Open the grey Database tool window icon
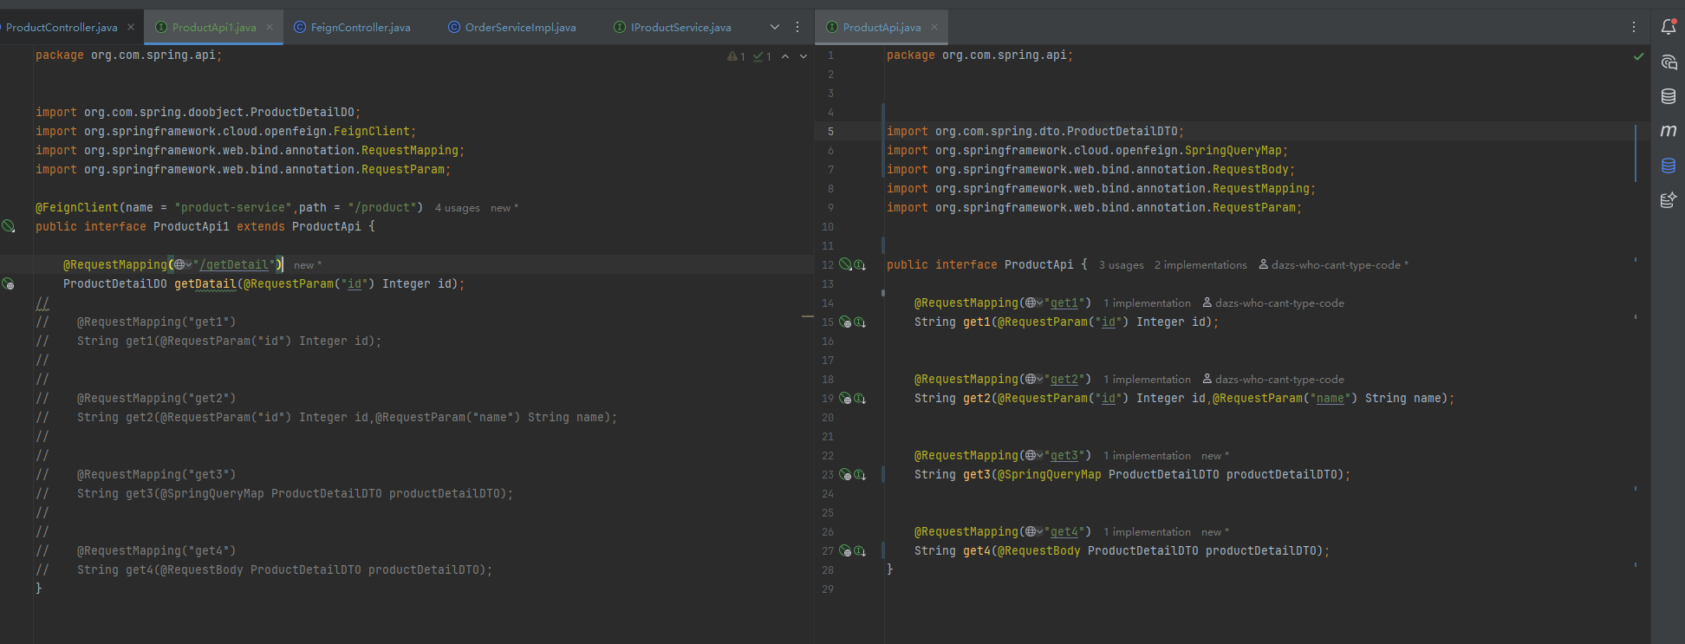This screenshot has width=1685, height=644. (1668, 96)
